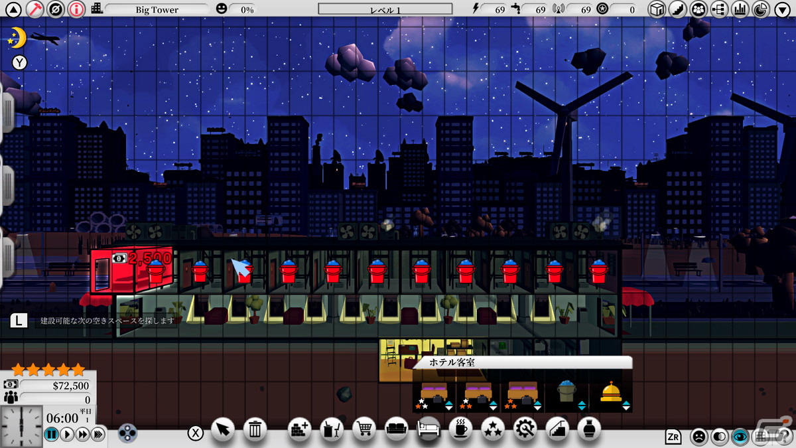Image resolution: width=796 pixels, height=448 pixels.
Task: Open the bed hotel category
Action: (428, 429)
